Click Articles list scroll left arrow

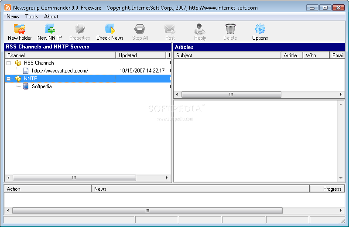177,94
